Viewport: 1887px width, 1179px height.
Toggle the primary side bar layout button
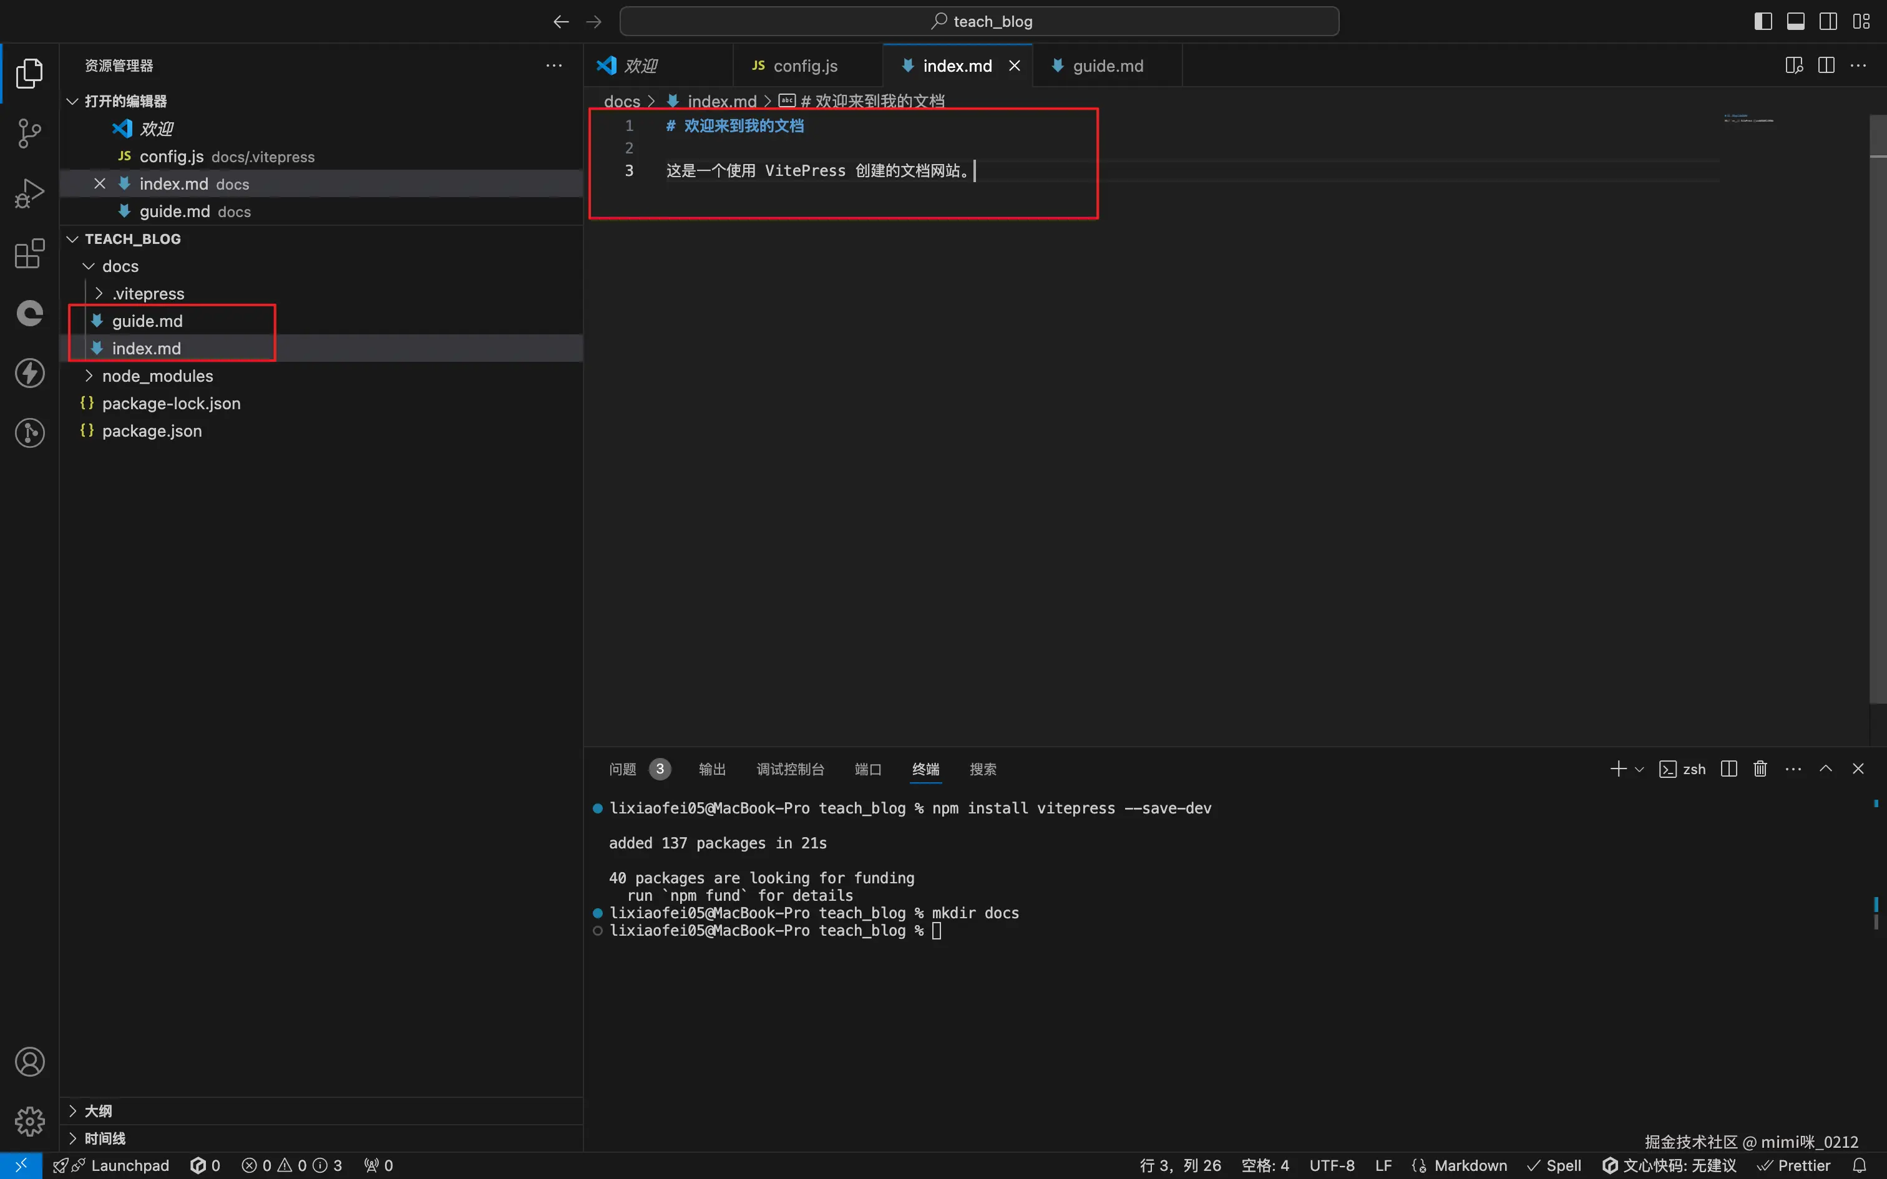1763,21
